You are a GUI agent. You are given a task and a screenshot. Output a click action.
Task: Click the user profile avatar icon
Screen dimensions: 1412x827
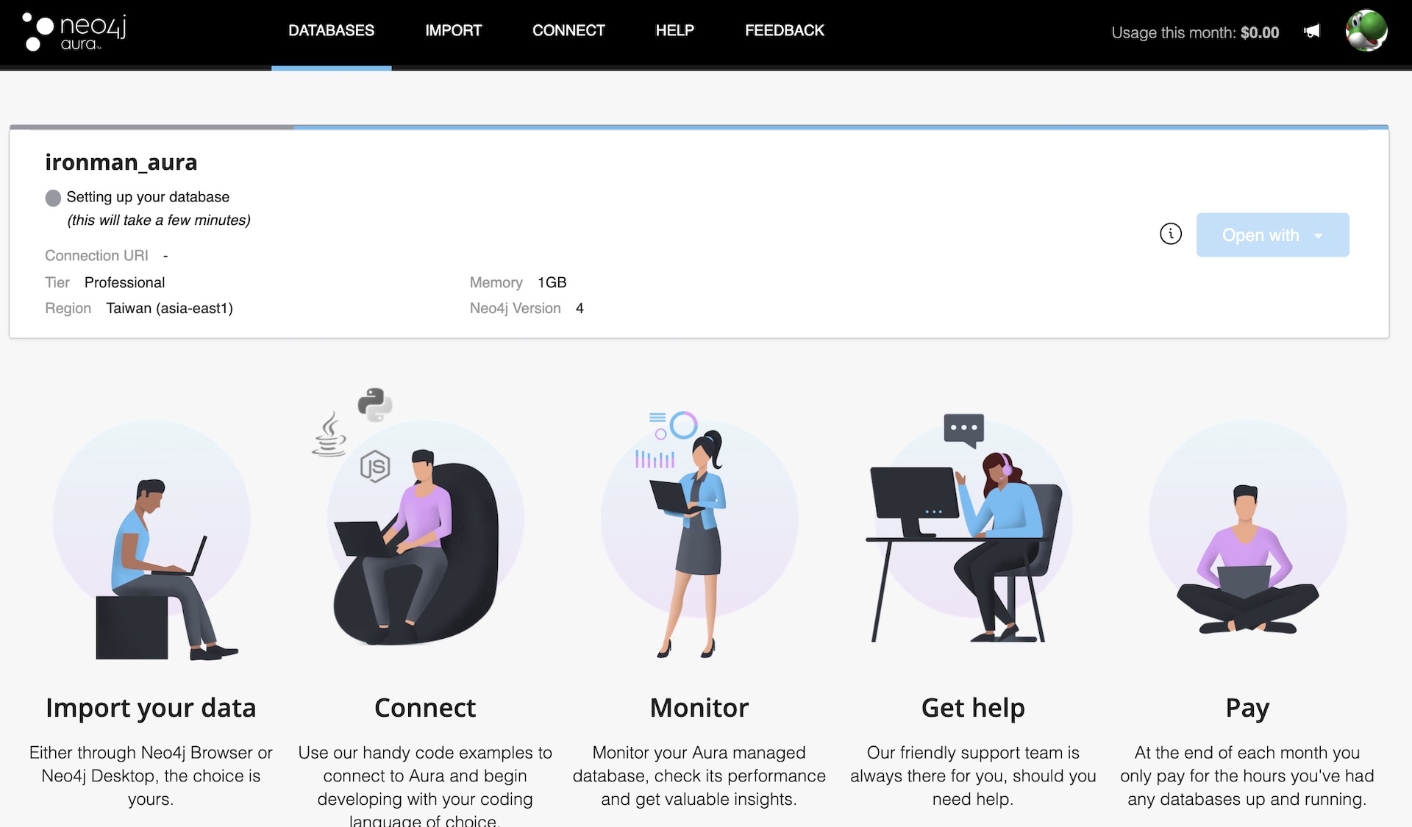pyautogui.click(x=1369, y=32)
